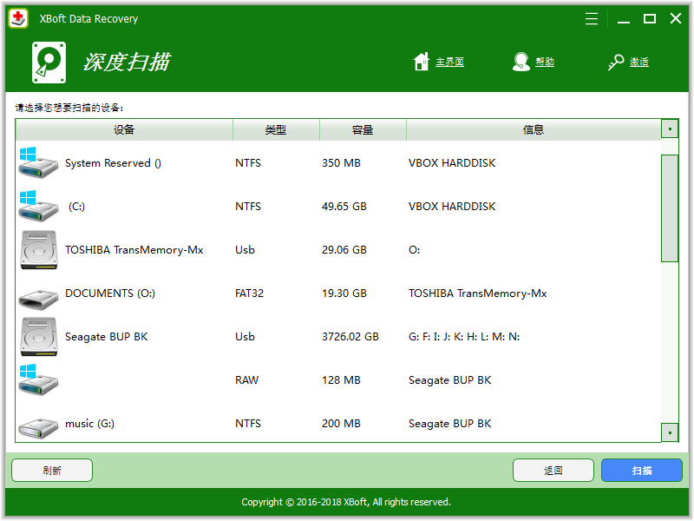Click '350 MB' capacity cell
Image resolution: width=694 pixels, height=521 pixels.
pos(341,163)
